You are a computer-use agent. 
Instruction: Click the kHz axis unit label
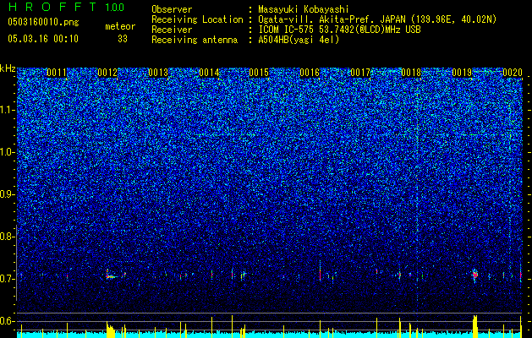[x=8, y=68]
